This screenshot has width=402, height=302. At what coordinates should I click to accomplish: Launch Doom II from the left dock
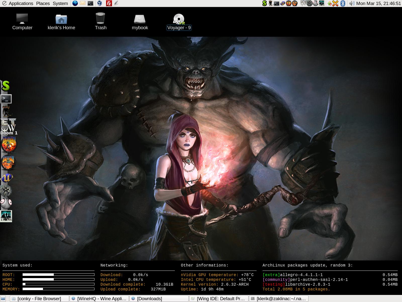point(8,162)
